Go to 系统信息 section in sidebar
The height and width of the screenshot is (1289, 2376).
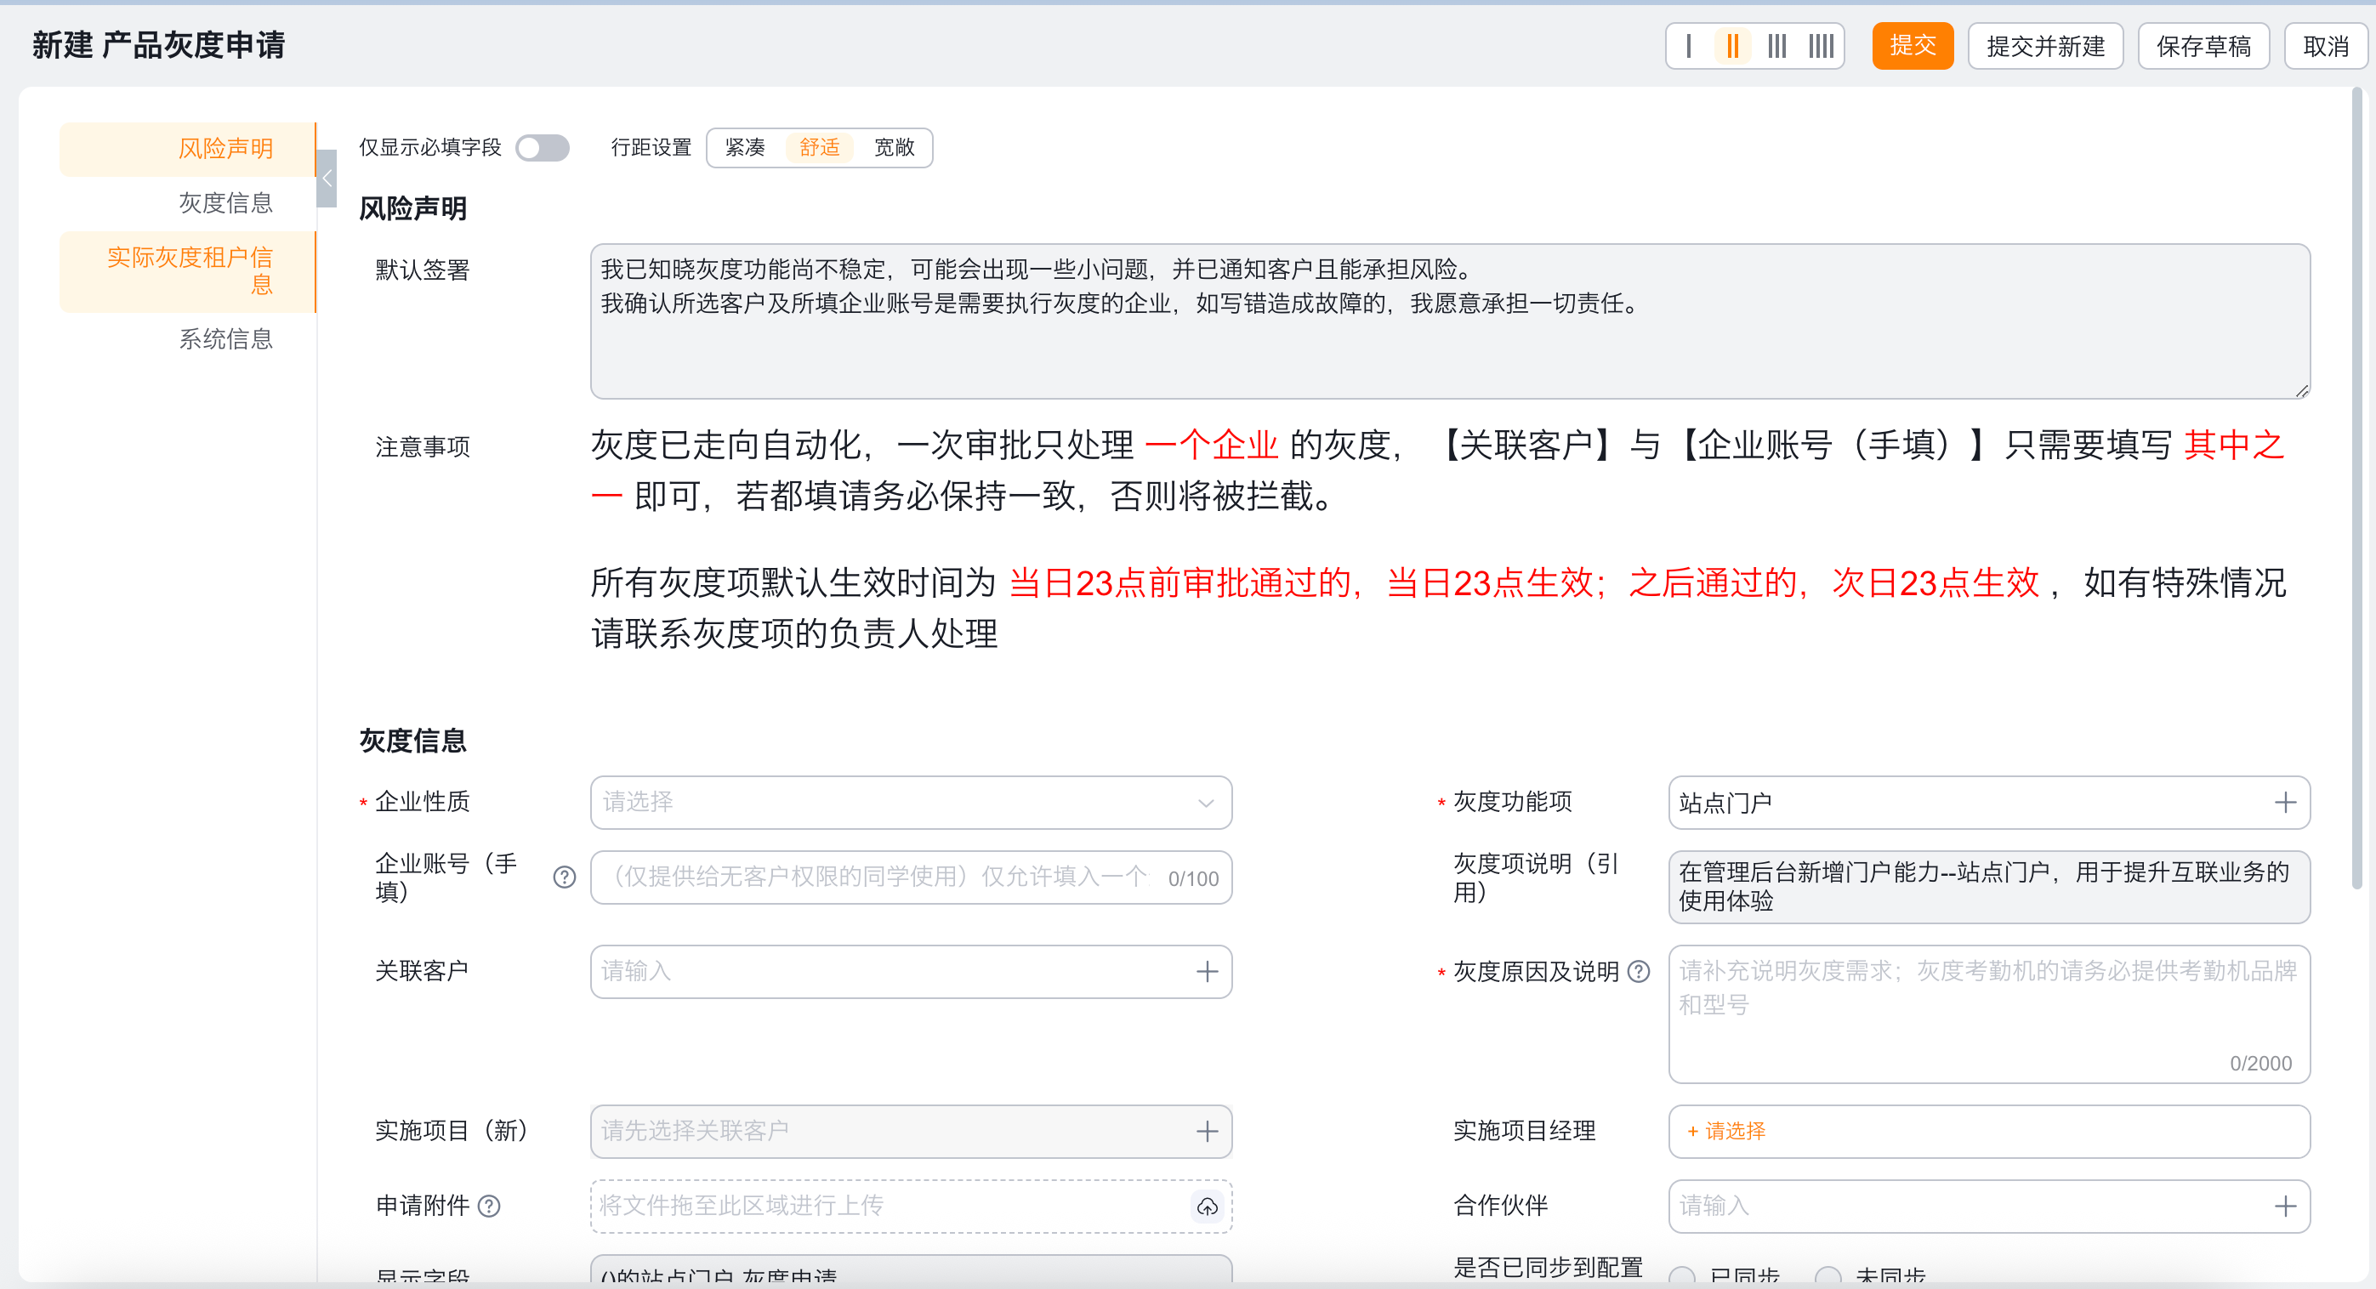[x=225, y=339]
